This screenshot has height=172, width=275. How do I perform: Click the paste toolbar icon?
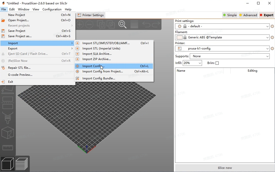111,24
